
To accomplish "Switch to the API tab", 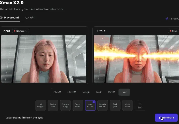I will [30, 18].
